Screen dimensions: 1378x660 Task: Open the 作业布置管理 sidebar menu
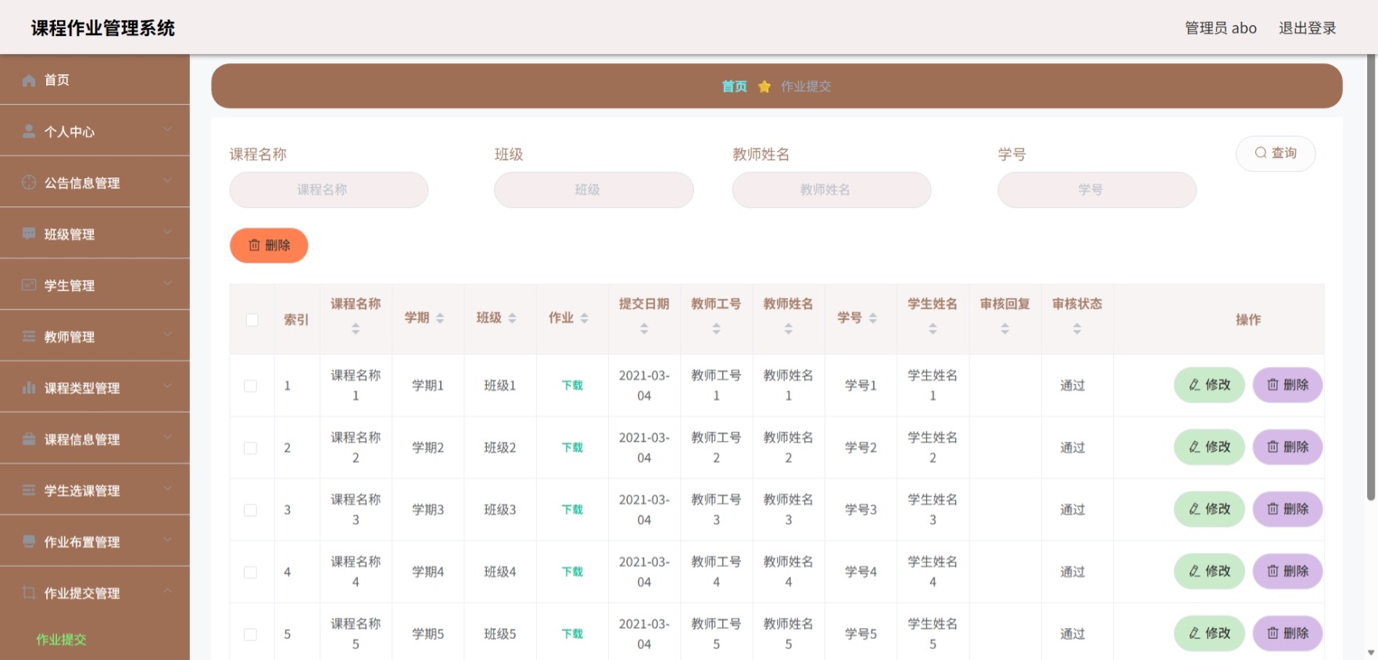(95, 541)
